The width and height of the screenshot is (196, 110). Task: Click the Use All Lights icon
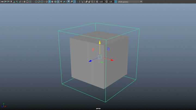point(61,2)
